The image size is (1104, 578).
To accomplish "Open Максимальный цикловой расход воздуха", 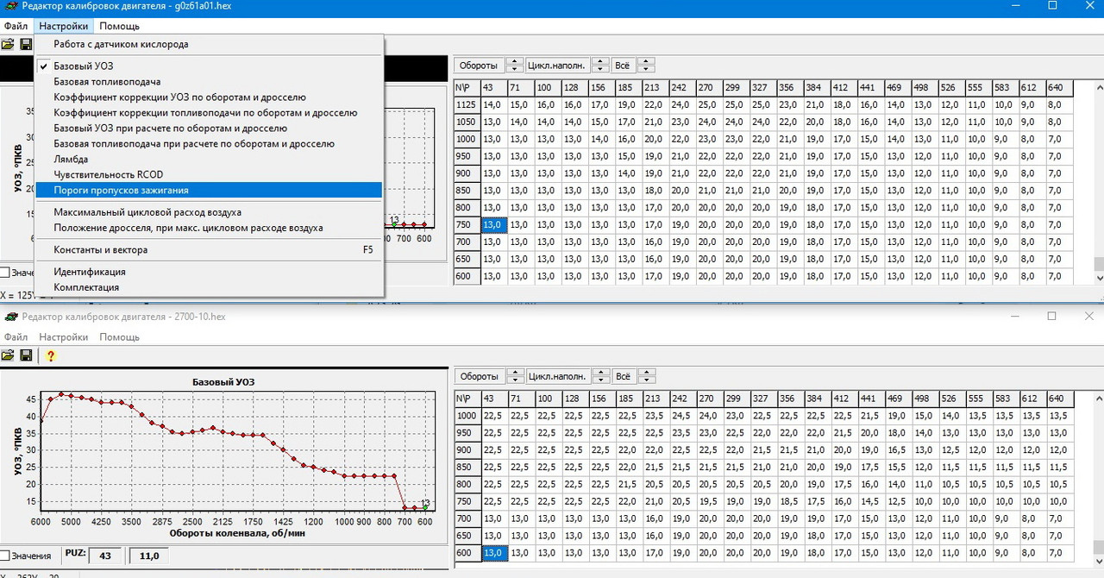I will 209,212.
